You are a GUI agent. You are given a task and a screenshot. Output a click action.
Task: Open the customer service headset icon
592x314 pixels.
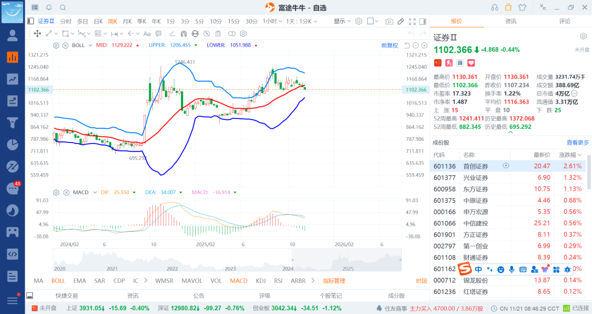point(494,7)
